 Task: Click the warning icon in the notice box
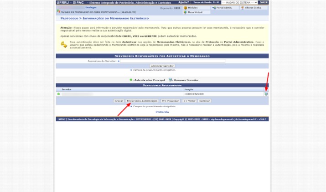click(x=64, y=45)
